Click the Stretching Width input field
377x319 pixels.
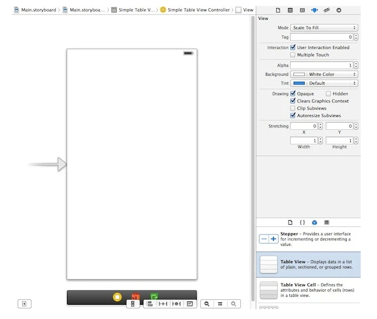tap(304, 140)
